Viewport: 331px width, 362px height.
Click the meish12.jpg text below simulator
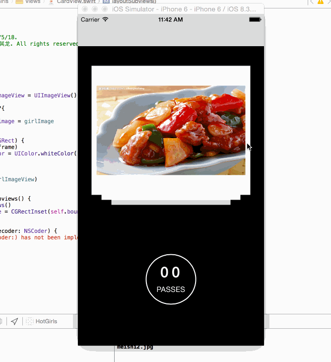(x=135, y=347)
